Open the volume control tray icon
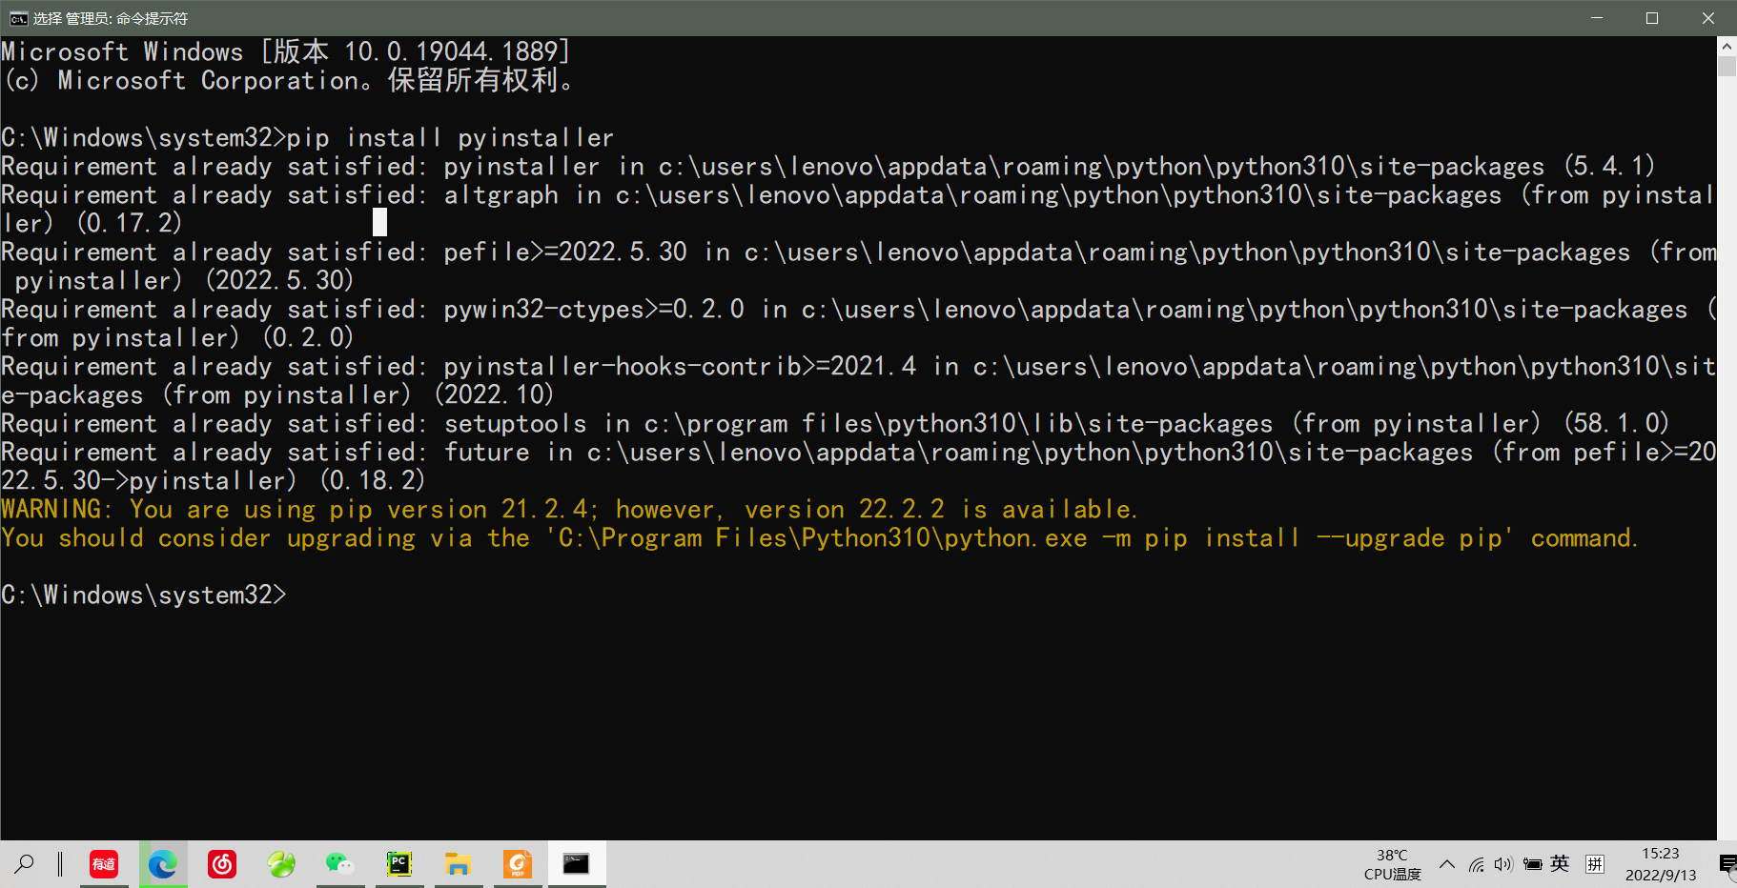Image resolution: width=1737 pixels, height=888 pixels. [1503, 864]
